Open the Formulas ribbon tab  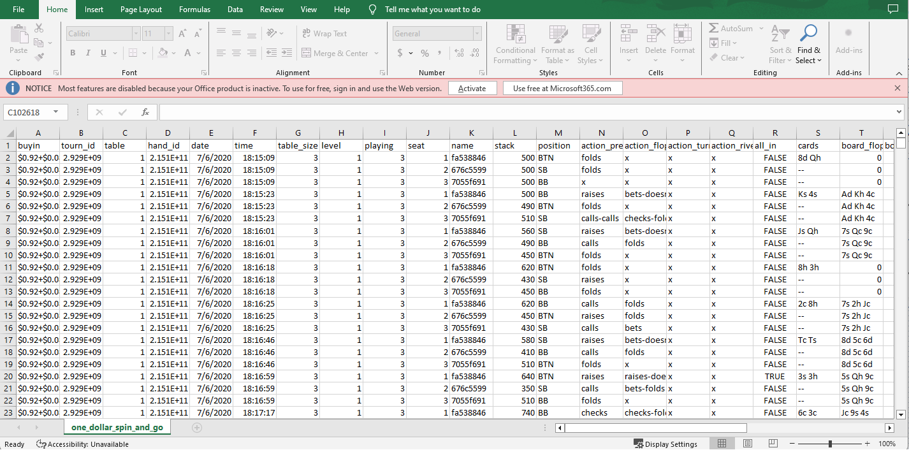(194, 10)
